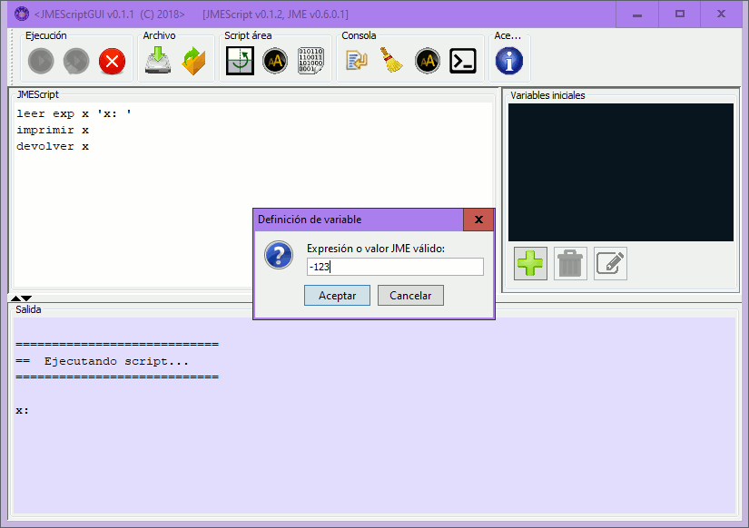Delete variable using the trash can icon
Screen dimensions: 749x528
point(570,263)
